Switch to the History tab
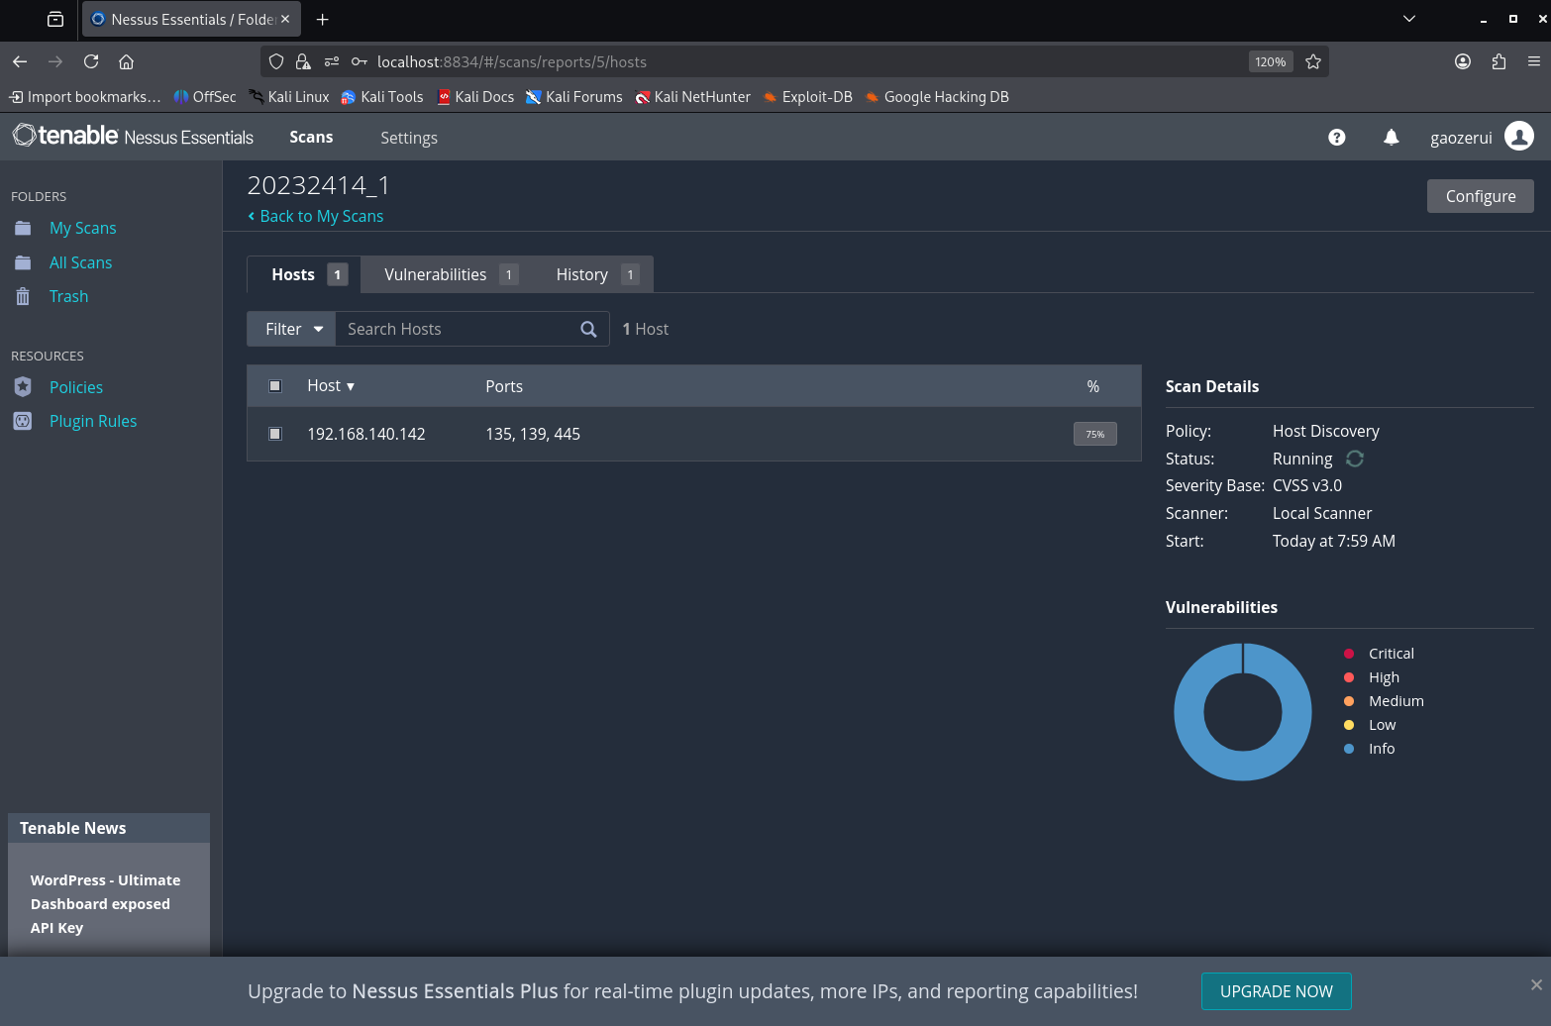This screenshot has height=1026, width=1551. pyautogui.click(x=596, y=274)
